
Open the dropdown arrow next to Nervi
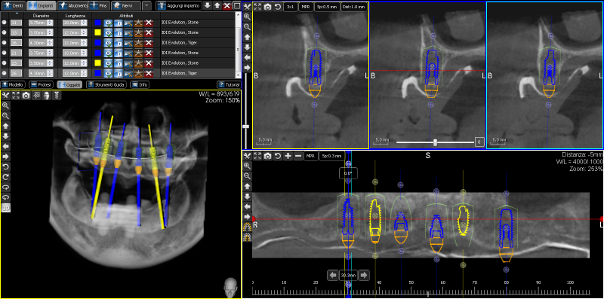[x=146, y=6]
